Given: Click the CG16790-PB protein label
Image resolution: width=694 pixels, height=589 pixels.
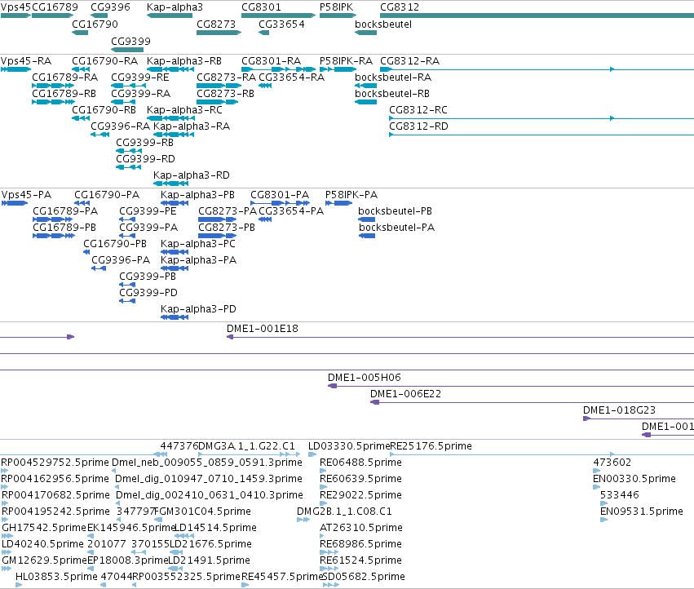Looking at the screenshot, I should (115, 245).
